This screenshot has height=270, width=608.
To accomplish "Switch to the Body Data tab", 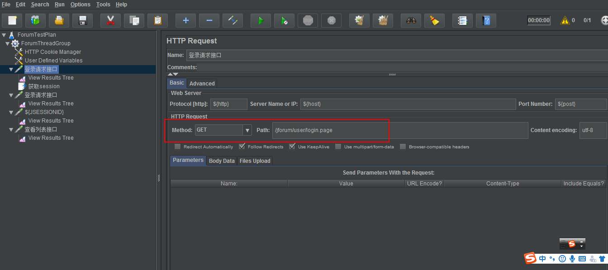I will point(222,161).
